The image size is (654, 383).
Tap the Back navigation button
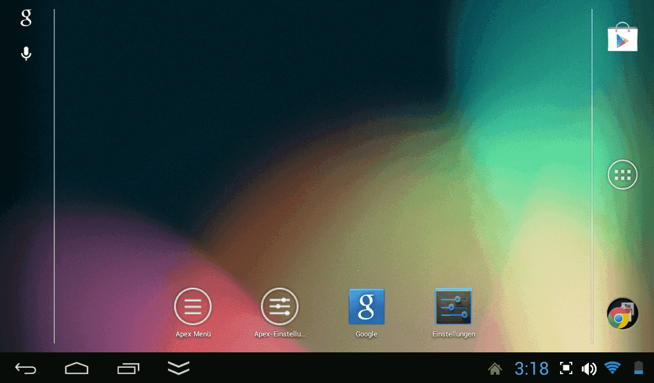click(26, 368)
